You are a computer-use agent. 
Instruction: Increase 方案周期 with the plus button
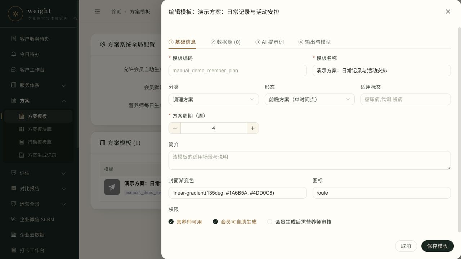(x=252, y=128)
